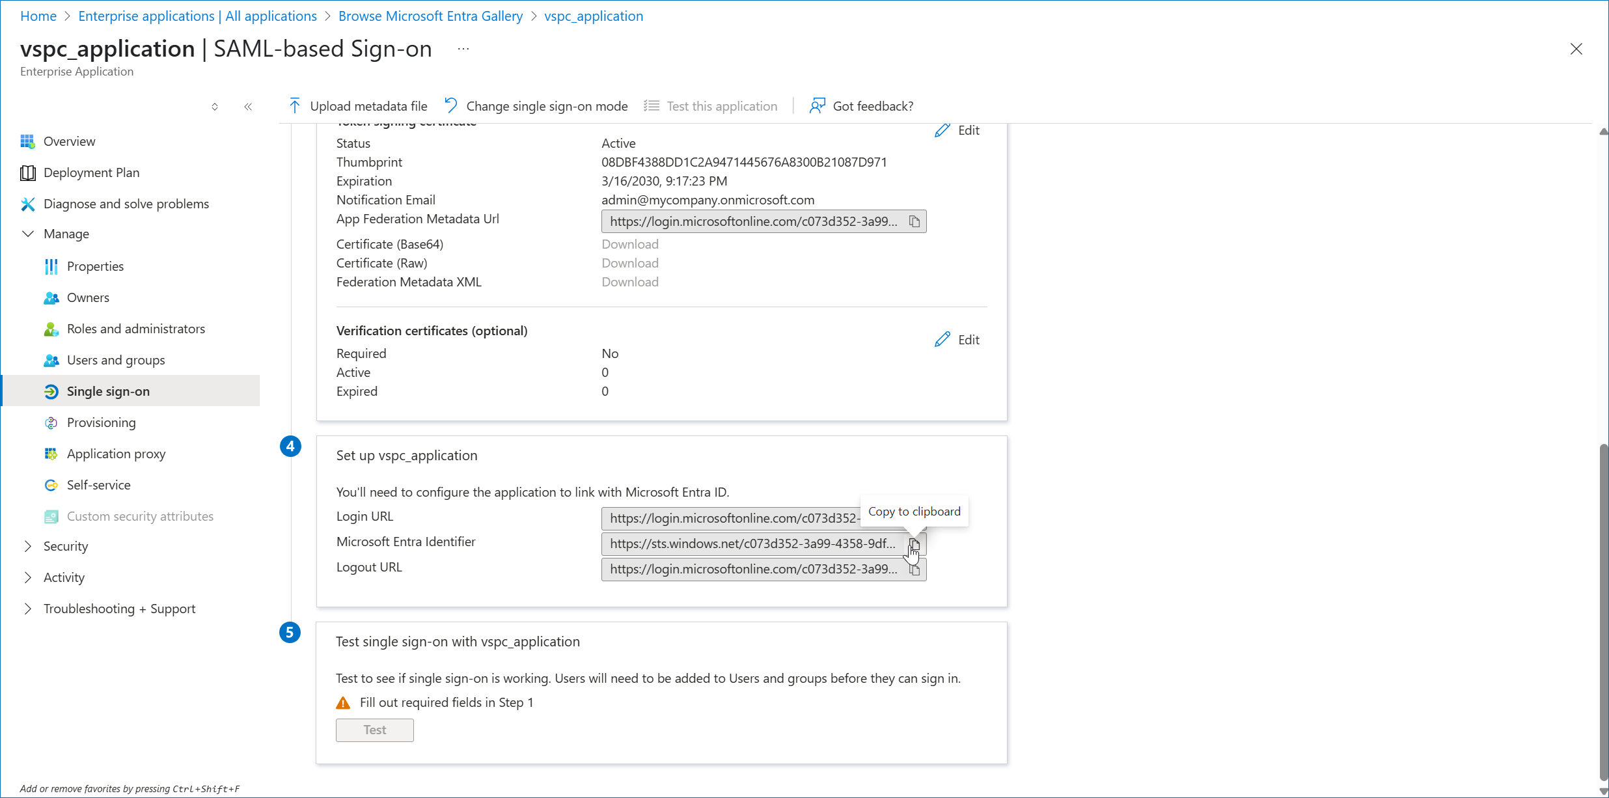Navigate to Browse Microsoft Entra Gallery breadcrumb
Viewport: 1609px width, 798px height.
[x=430, y=16]
